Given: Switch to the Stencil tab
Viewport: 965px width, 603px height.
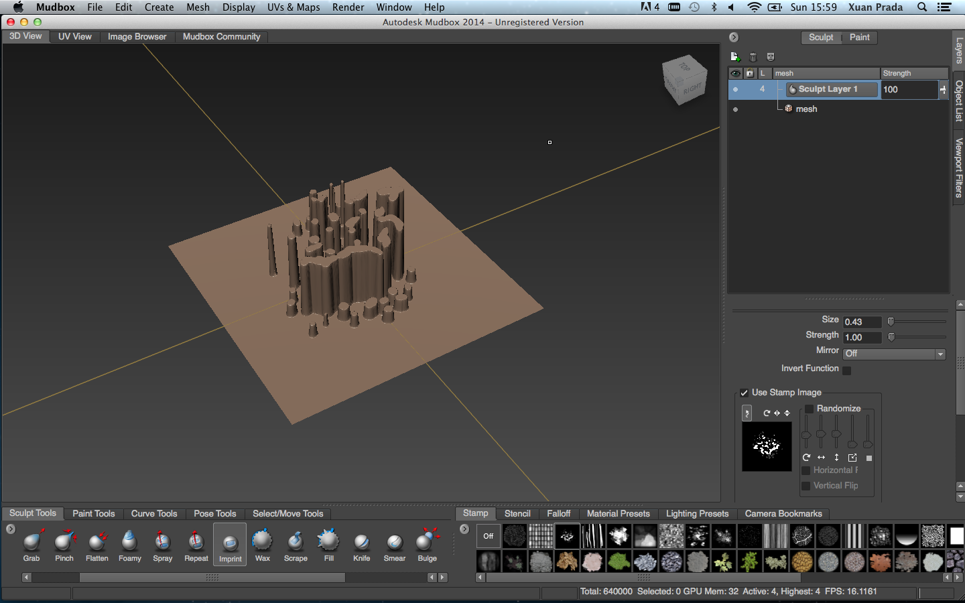Looking at the screenshot, I should tap(517, 514).
